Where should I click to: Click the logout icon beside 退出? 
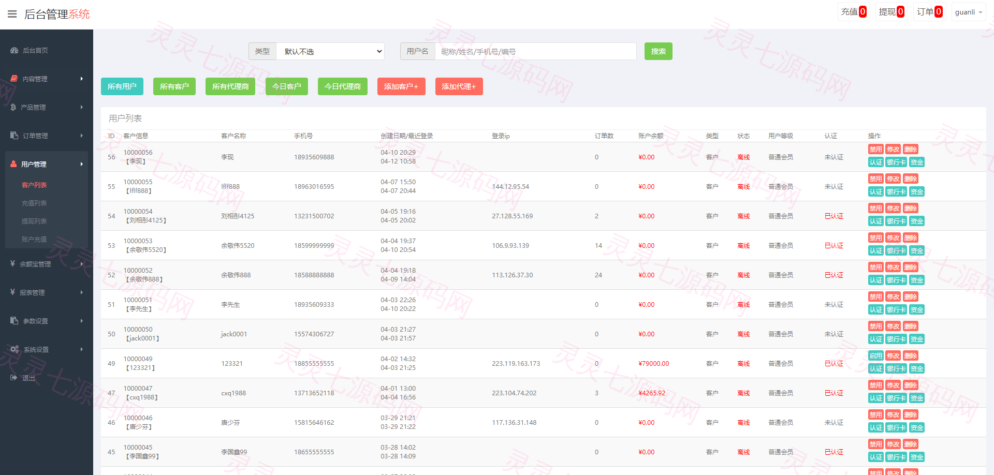pyautogui.click(x=13, y=378)
